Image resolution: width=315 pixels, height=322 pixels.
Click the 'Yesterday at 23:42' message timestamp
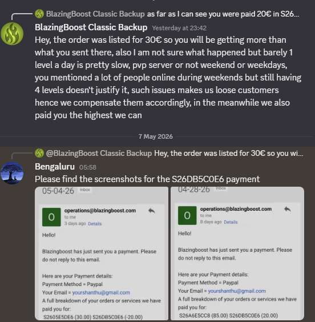tap(179, 28)
